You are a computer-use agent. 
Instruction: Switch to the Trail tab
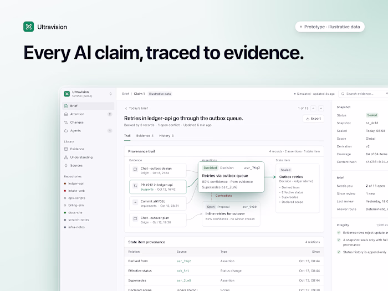[x=127, y=136]
